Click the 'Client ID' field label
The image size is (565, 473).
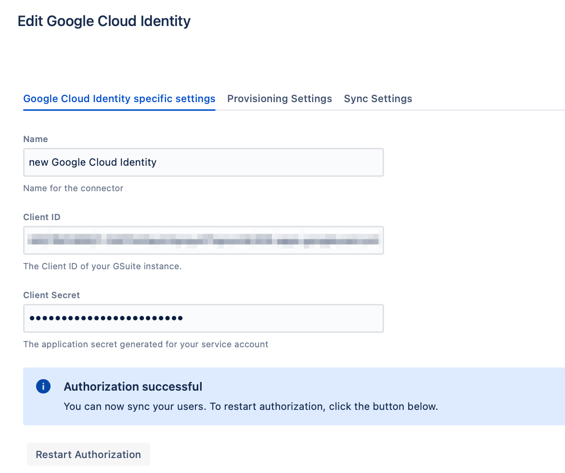coord(42,217)
